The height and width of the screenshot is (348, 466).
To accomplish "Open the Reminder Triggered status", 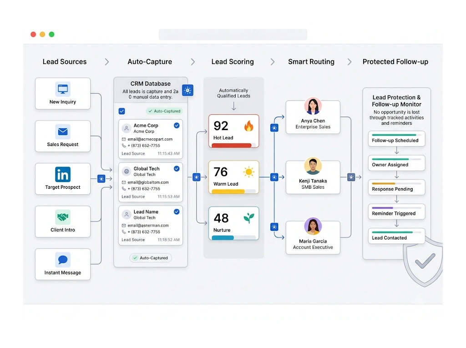I will click(x=396, y=212).
